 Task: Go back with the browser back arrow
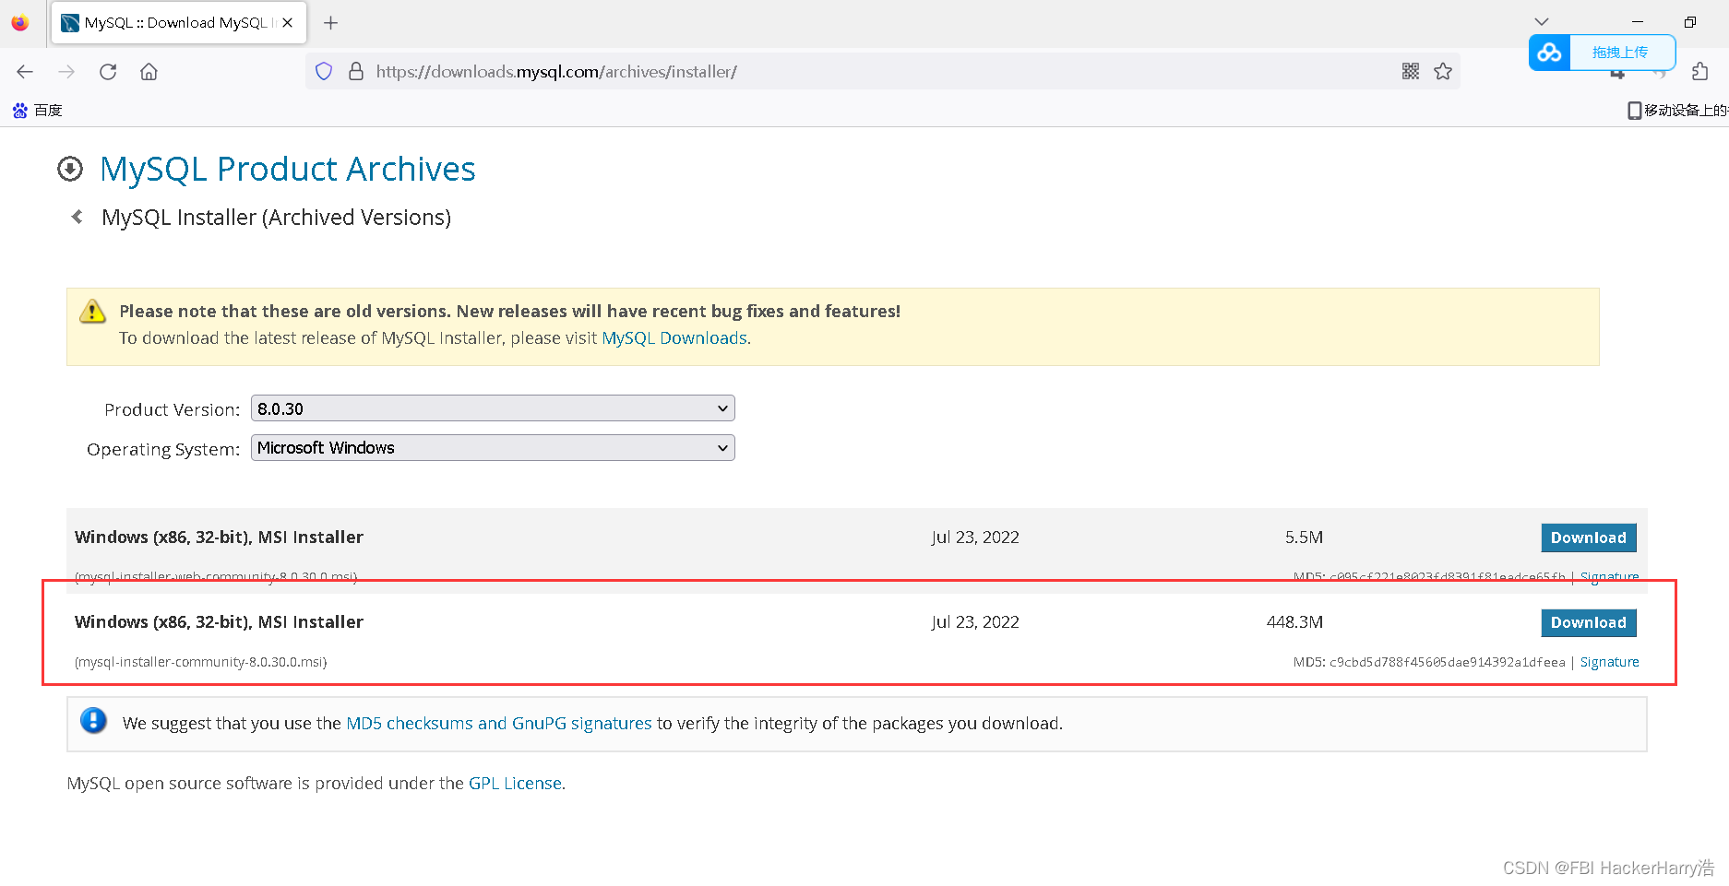[x=25, y=72]
